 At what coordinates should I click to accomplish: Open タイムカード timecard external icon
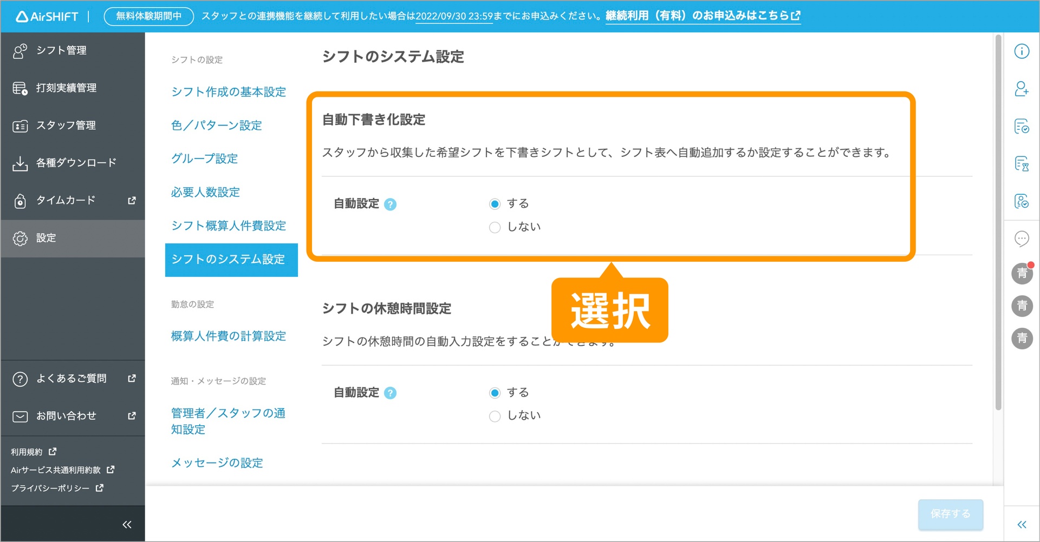tap(19, 200)
